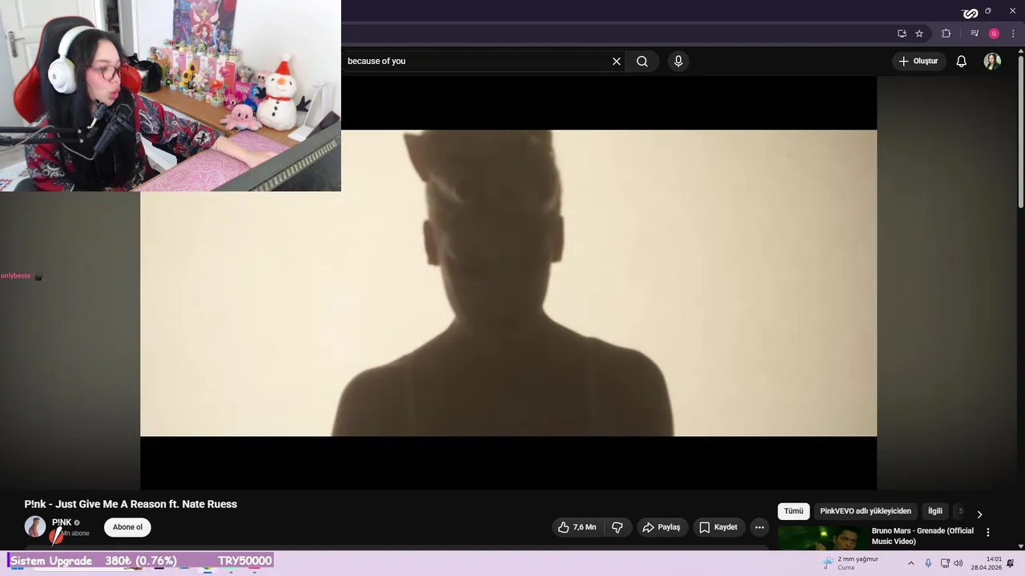Click the scrollbar down arrow
This screenshot has width=1025, height=576.
1021,546
